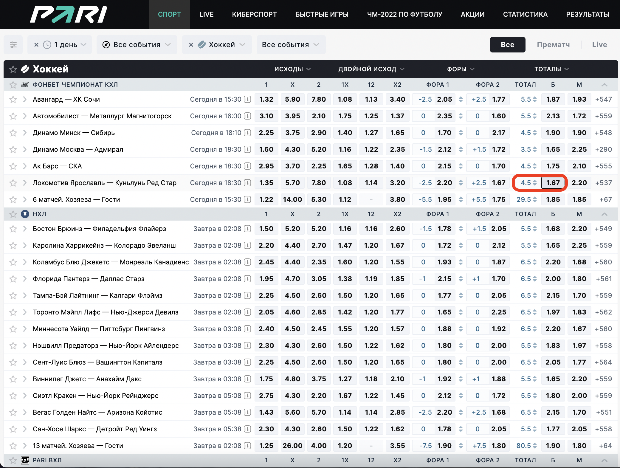The image size is (620, 468).
Task: Open БЫСТРЫЕ ИГРЫ tab
Action: tap(322, 14)
